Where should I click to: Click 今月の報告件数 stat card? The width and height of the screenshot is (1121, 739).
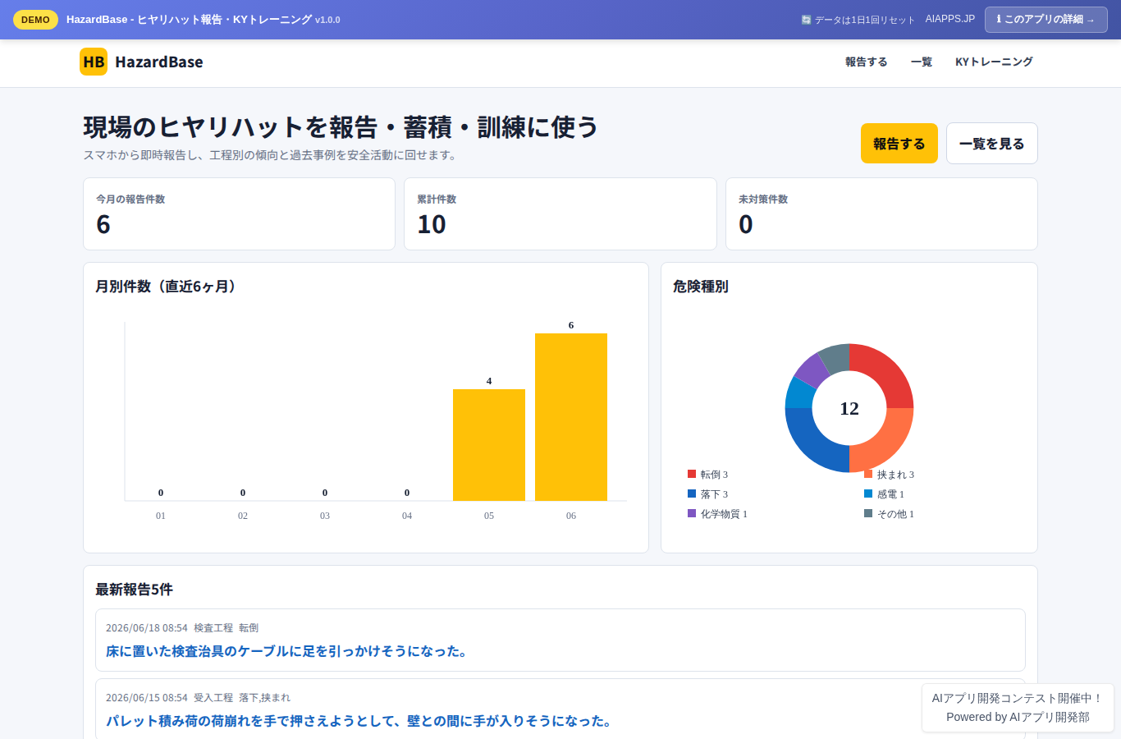(239, 214)
